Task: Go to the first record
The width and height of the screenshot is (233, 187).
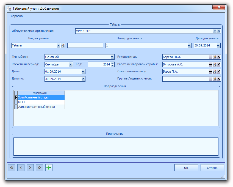Action: coord(12,168)
